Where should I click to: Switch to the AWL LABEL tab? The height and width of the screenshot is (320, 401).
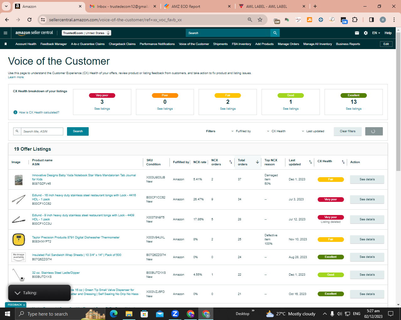click(x=272, y=6)
